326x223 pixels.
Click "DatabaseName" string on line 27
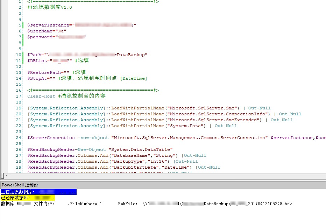coord(130,155)
